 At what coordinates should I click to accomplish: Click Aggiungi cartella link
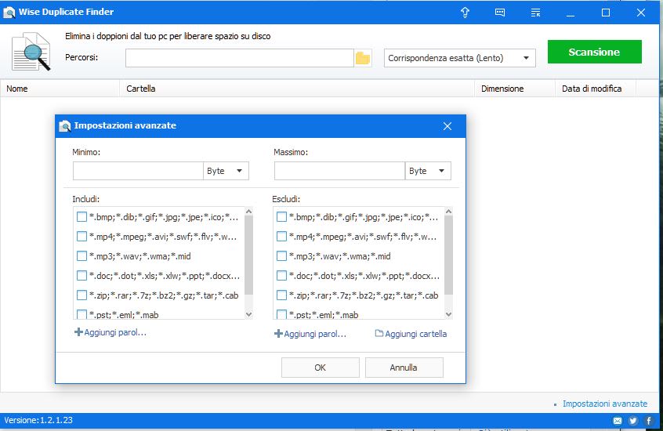tap(415, 334)
